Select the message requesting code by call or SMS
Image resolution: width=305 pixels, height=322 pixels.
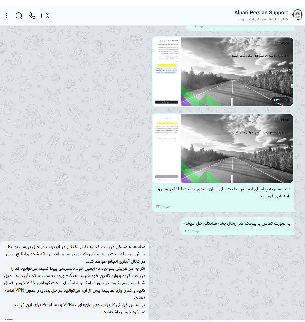pyautogui.click(x=237, y=223)
